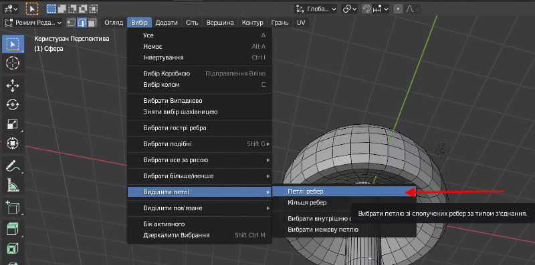Choose Вибрати Випадково entry
Screen dimensions: 535x265
pyautogui.click(x=199, y=101)
